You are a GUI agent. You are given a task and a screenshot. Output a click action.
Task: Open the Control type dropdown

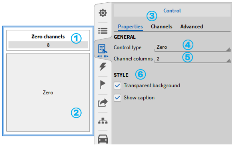point(193,48)
